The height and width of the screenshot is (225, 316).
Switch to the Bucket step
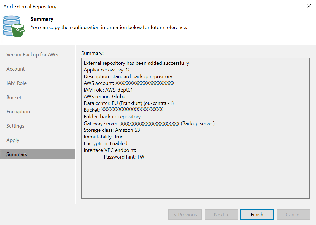[14, 97]
